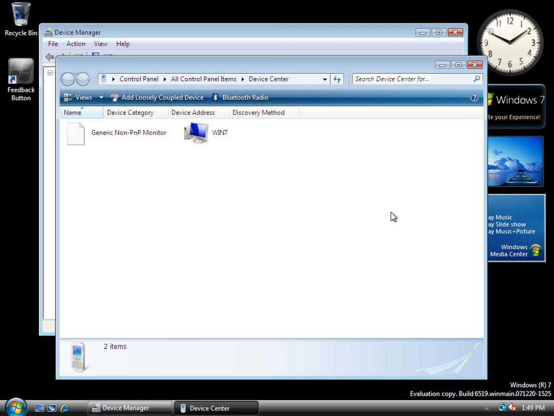The image size is (554, 416).
Task: Switch to Device Manager taskbar button
Action: click(129, 408)
